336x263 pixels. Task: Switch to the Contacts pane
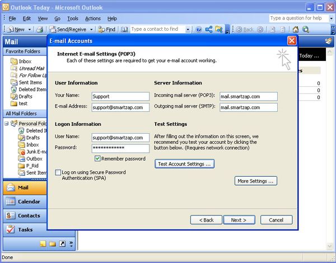click(25, 215)
